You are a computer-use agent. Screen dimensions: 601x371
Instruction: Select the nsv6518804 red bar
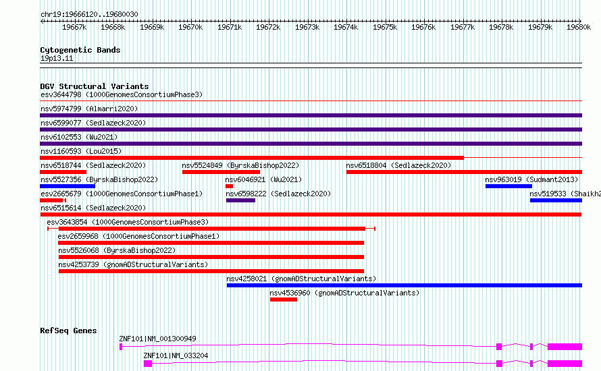pos(464,172)
